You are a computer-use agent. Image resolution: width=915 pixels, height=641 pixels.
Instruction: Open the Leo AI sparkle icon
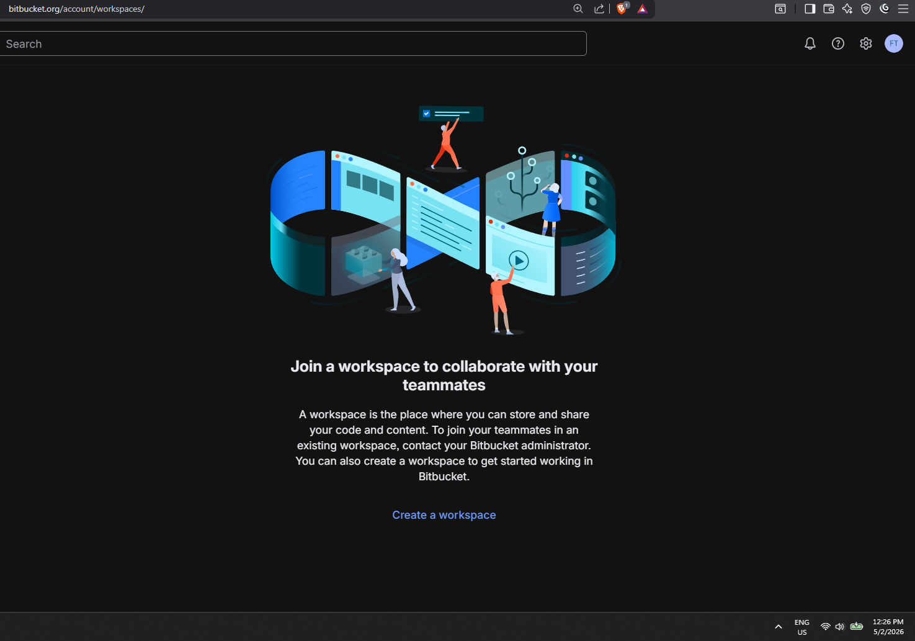[847, 9]
